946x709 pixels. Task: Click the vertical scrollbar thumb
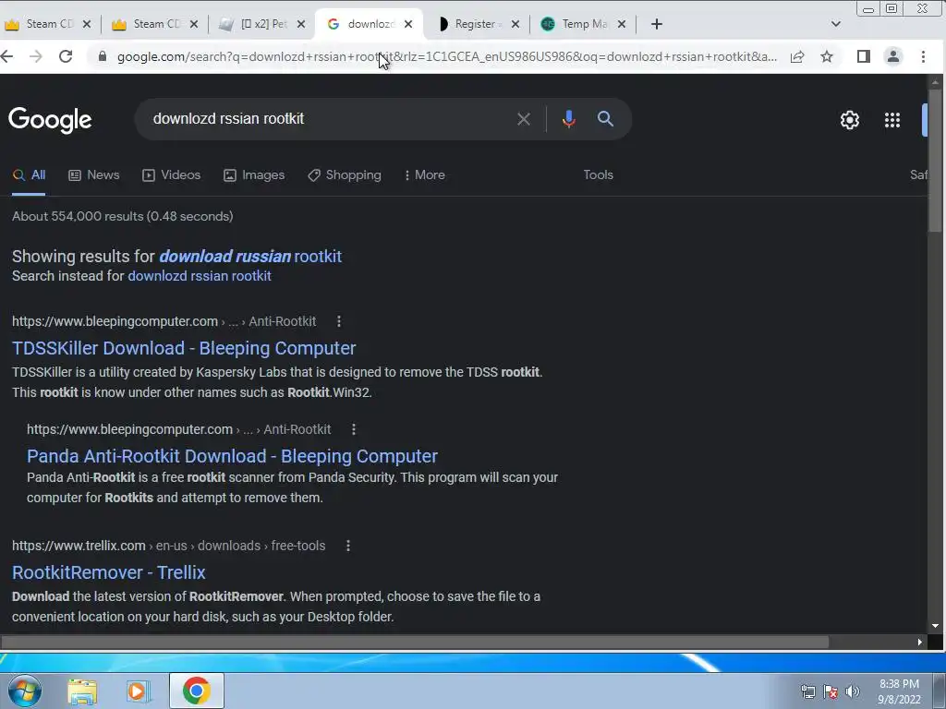point(935,161)
